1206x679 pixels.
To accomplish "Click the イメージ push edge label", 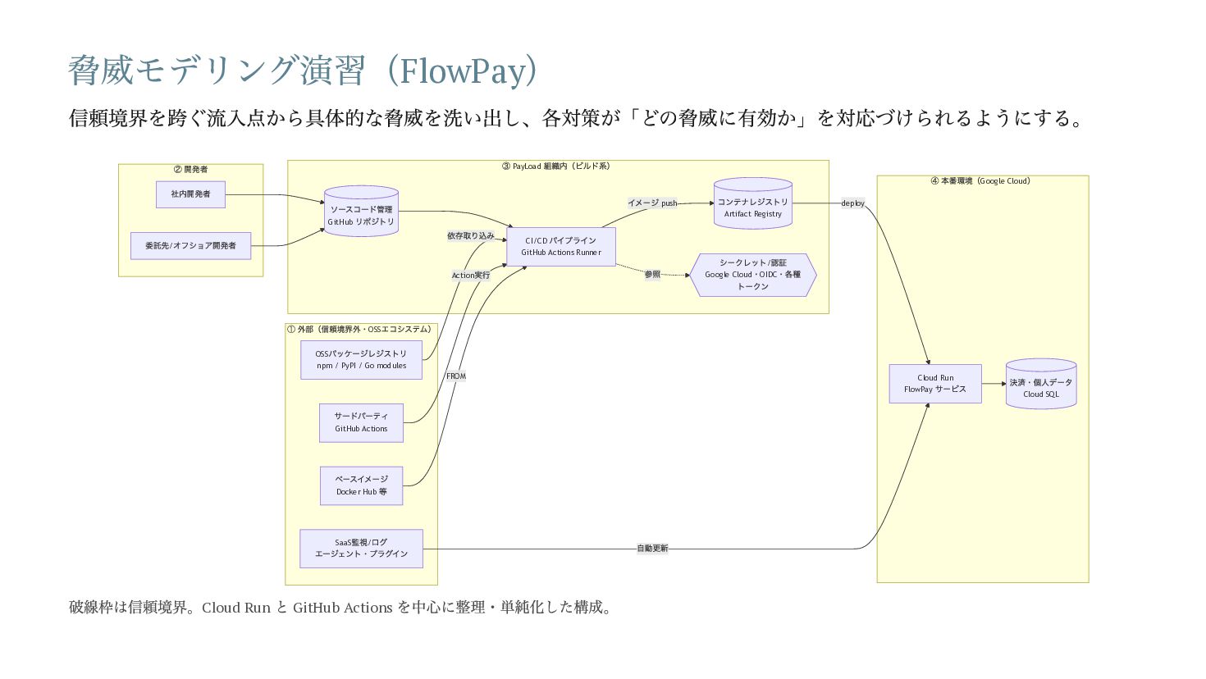I will [653, 203].
